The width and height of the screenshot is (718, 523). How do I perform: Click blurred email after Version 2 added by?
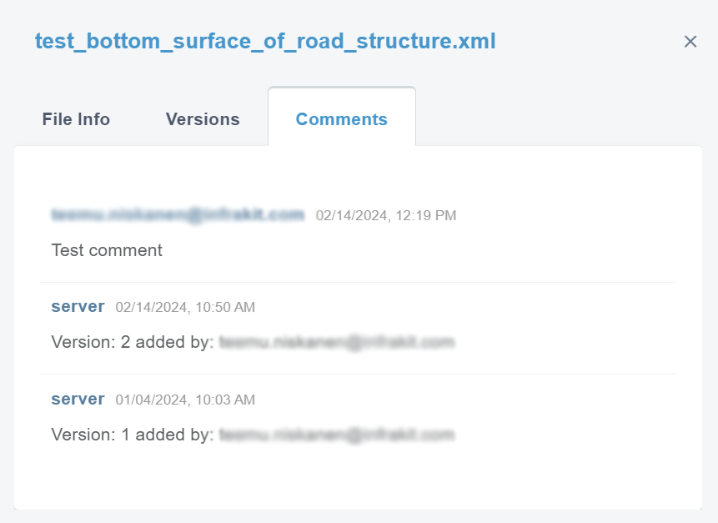[x=337, y=342]
